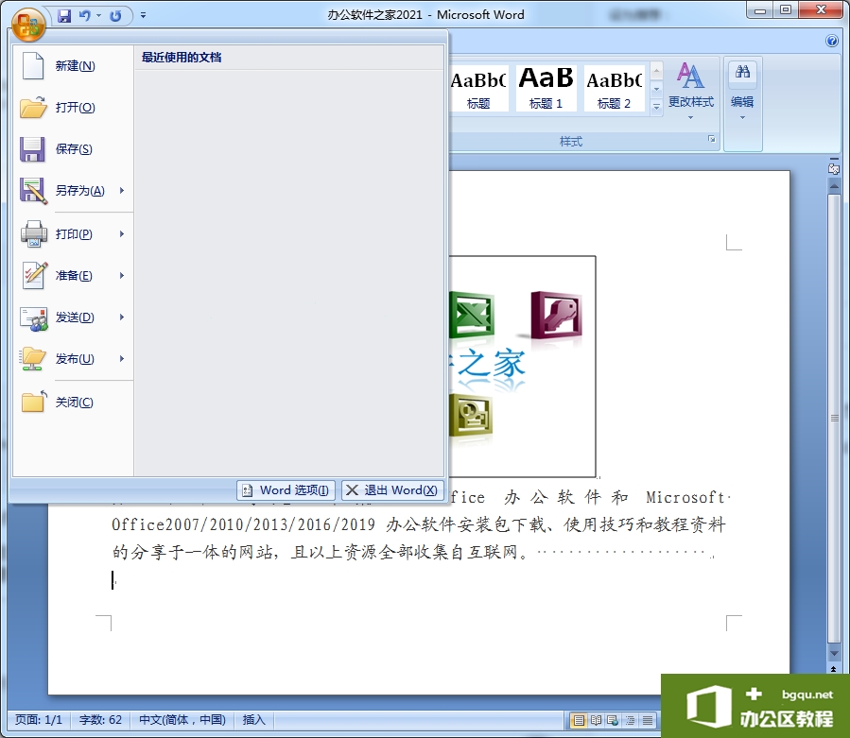Click the Publish network folder icon
The width and height of the screenshot is (850, 738).
(x=33, y=359)
